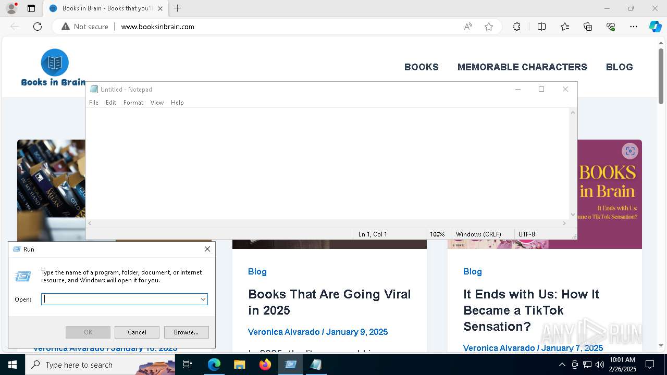Open the Extensions puzzle icon
Viewport: 667px width, 375px height.
coord(516,27)
